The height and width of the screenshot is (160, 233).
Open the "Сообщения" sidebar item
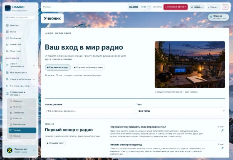pyautogui.click(x=20, y=38)
